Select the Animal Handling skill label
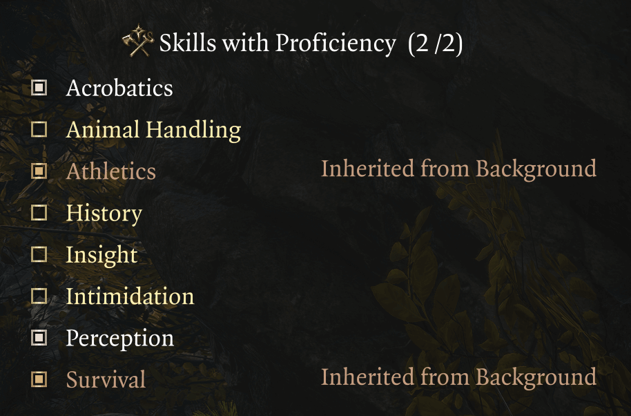 (153, 129)
